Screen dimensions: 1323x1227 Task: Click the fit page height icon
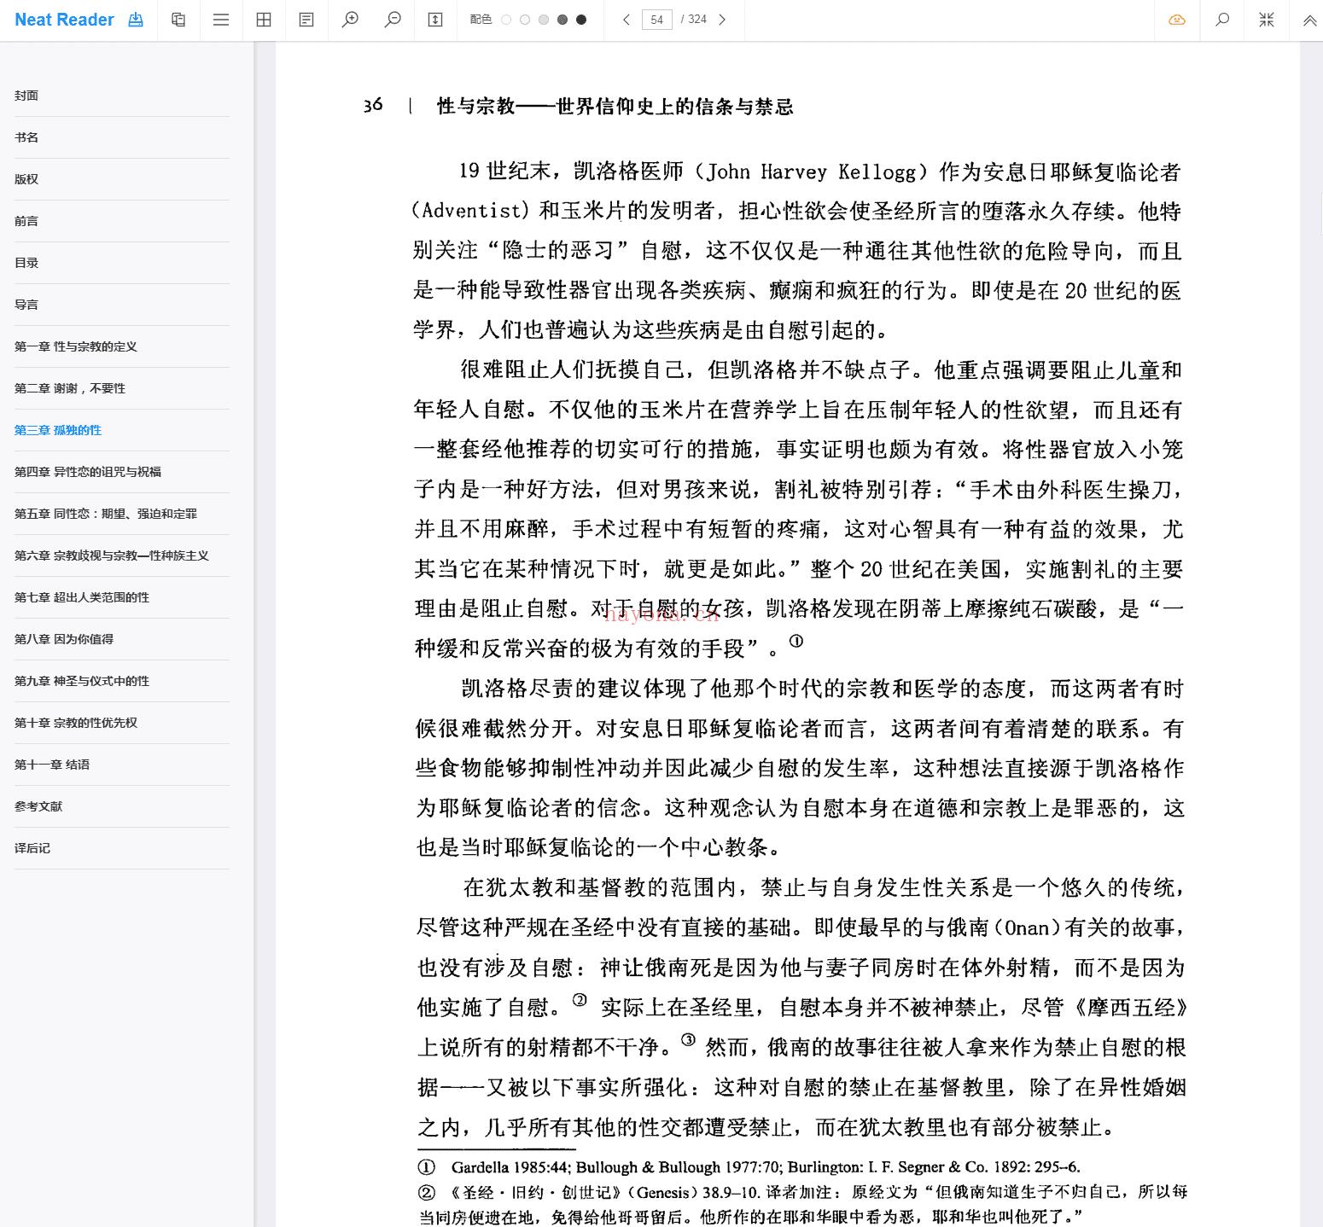point(435,20)
